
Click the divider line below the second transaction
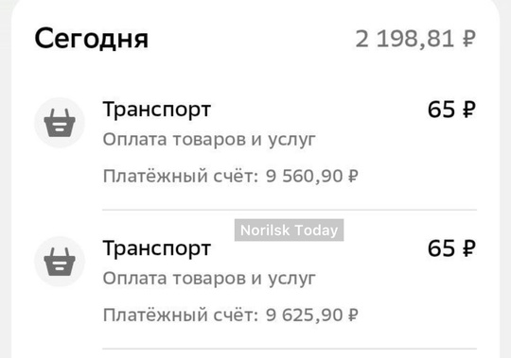(290, 349)
